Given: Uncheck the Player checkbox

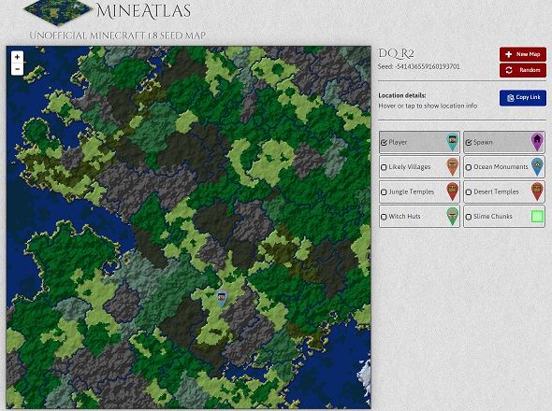Looking at the screenshot, I should (385, 142).
